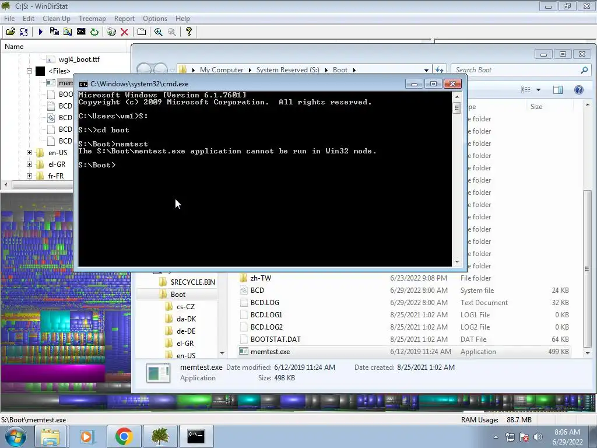
Task: Open the Help menu in WinDirStat
Action: click(182, 18)
